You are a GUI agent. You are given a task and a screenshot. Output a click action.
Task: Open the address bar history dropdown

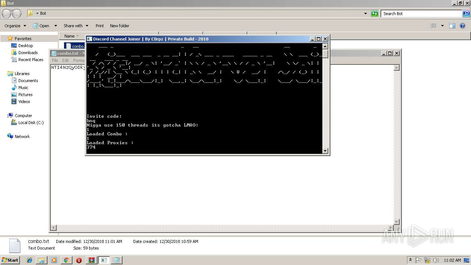[365, 14]
